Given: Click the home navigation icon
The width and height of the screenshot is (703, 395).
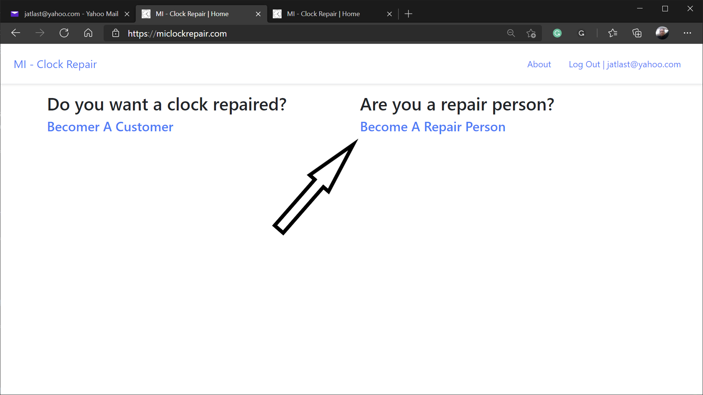Looking at the screenshot, I should pyautogui.click(x=88, y=33).
